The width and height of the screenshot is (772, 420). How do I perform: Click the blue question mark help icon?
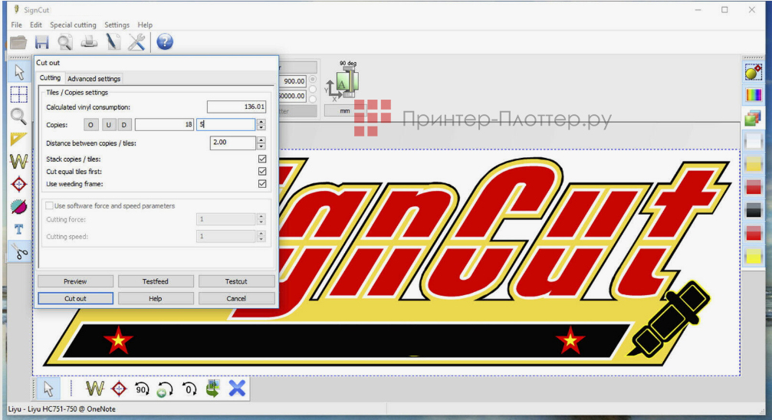pos(165,41)
